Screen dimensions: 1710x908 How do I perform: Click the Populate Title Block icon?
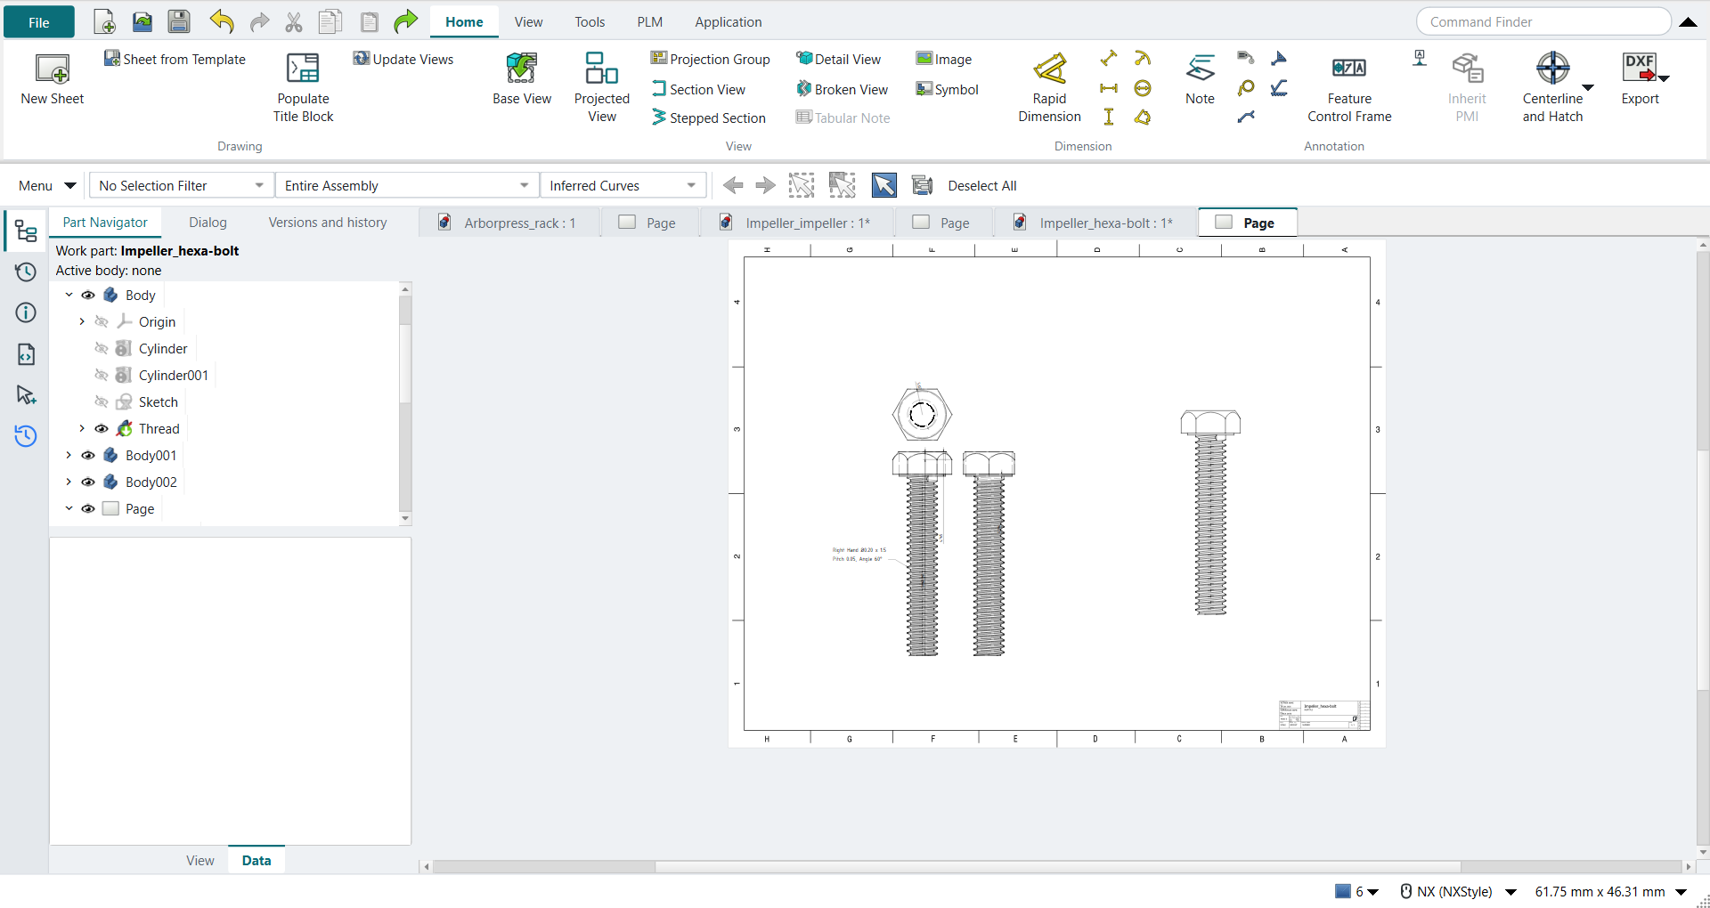coord(303,69)
